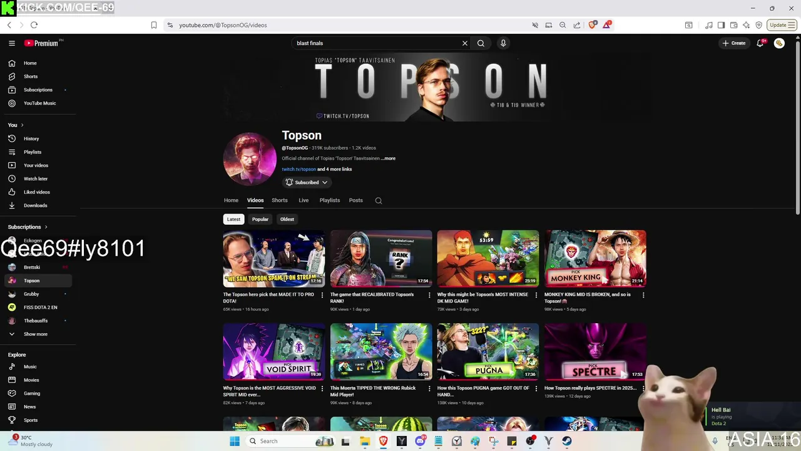Open Shorts in the sidebar

click(x=38, y=76)
